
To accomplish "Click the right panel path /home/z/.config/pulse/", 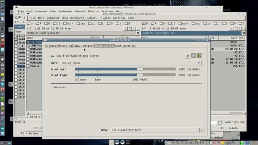I will [158, 33].
